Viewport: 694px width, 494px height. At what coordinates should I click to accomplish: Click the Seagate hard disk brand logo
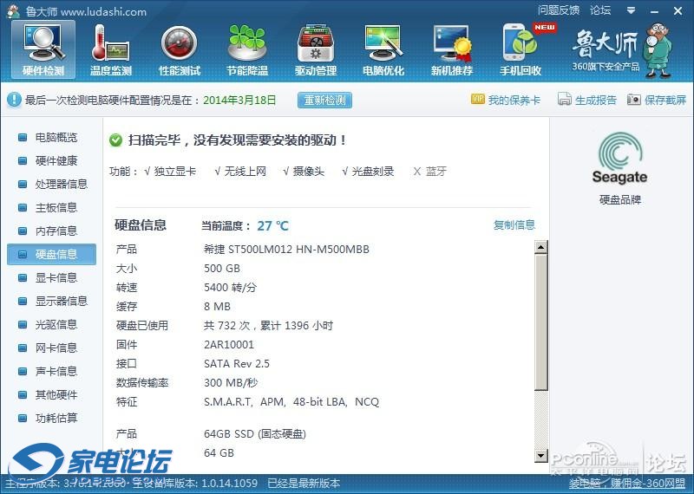tap(619, 160)
